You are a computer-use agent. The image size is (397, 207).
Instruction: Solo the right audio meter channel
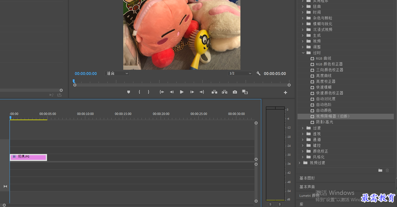(280, 204)
